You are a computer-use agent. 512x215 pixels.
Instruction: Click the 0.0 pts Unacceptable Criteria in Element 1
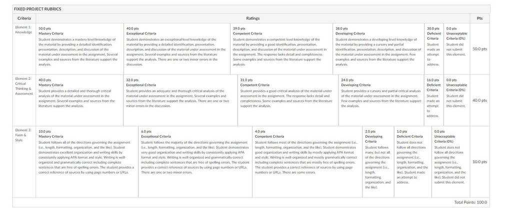click(457, 49)
